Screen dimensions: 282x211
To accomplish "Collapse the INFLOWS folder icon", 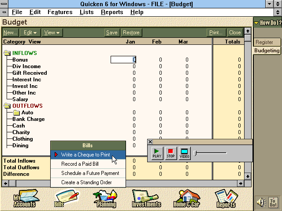I will [x=7, y=53].
